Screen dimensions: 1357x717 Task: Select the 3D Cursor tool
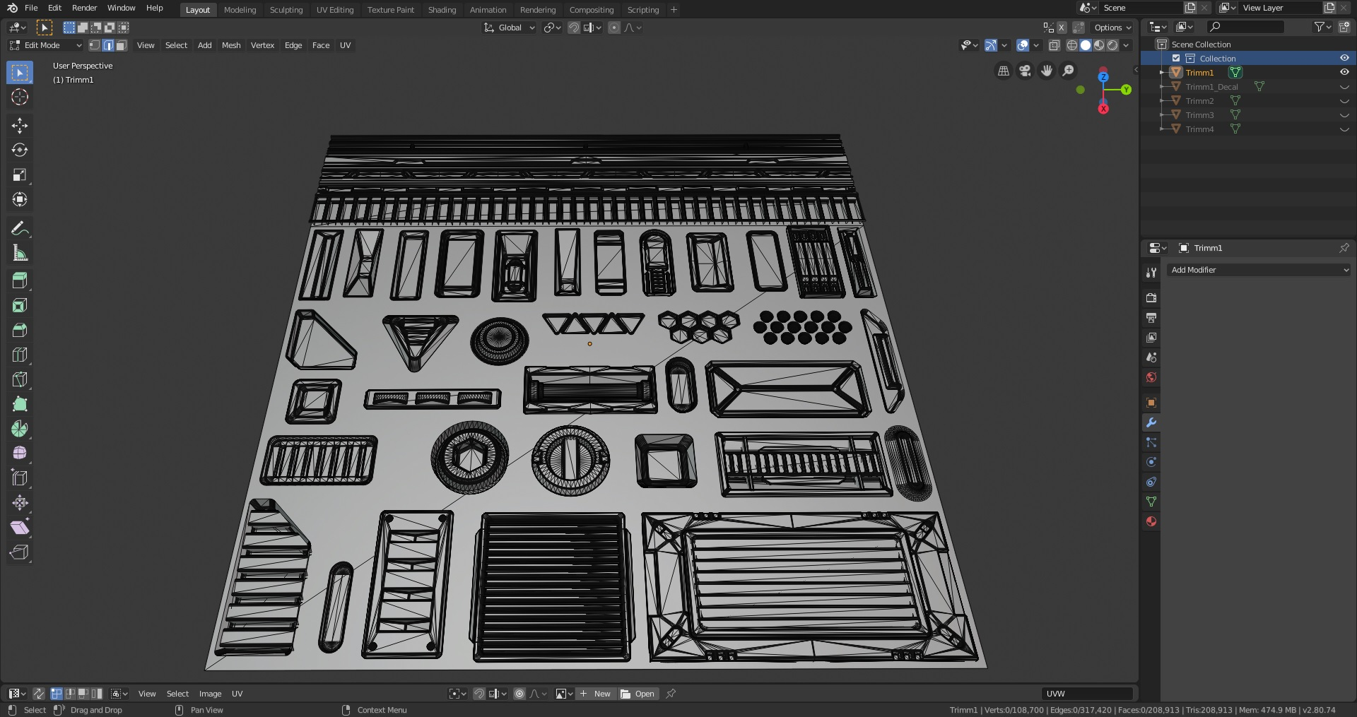coord(20,97)
